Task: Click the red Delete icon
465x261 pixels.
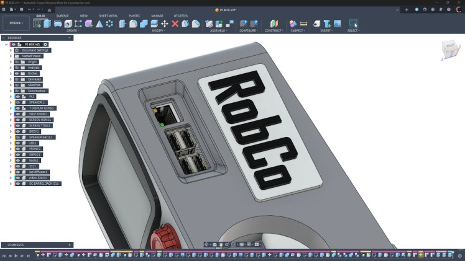Action: [x=175, y=24]
